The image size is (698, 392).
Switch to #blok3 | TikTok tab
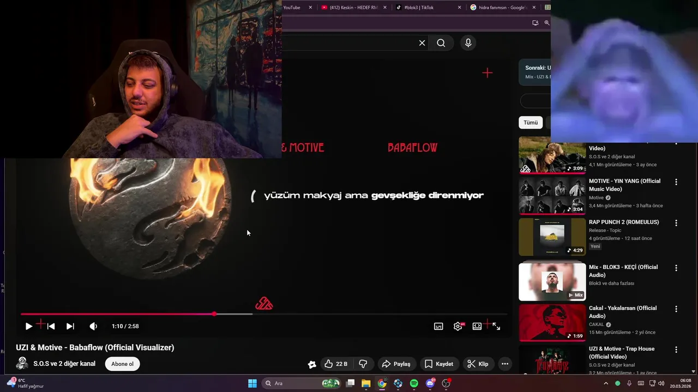point(428,8)
